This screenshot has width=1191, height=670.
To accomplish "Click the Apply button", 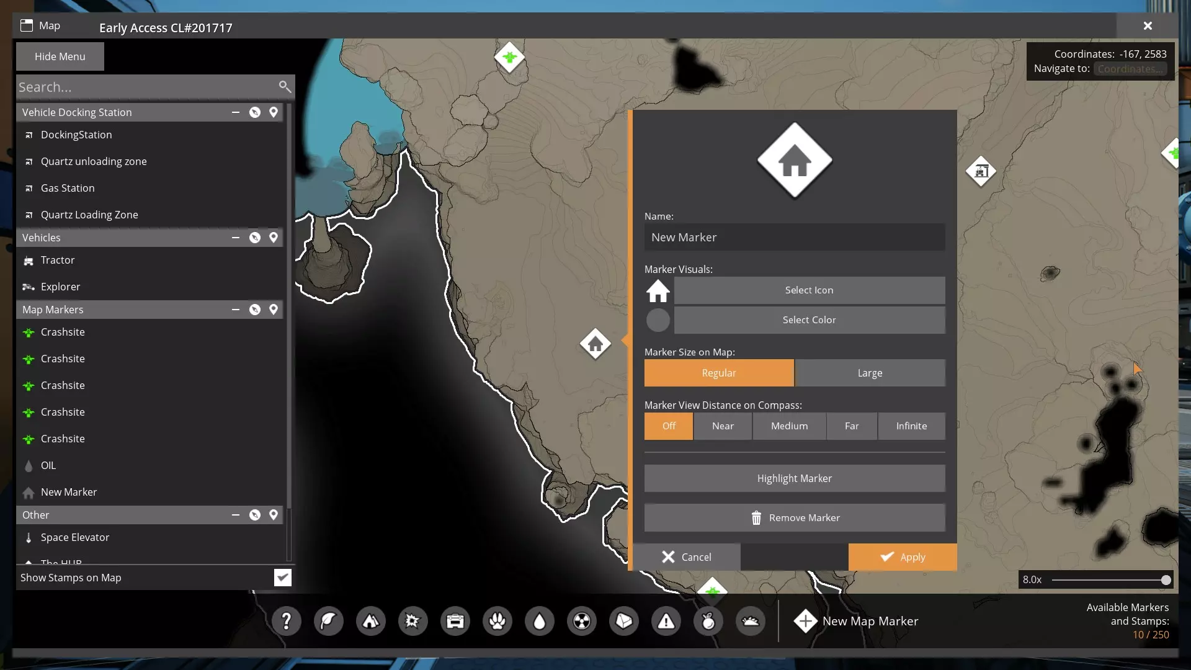I will click(x=903, y=557).
